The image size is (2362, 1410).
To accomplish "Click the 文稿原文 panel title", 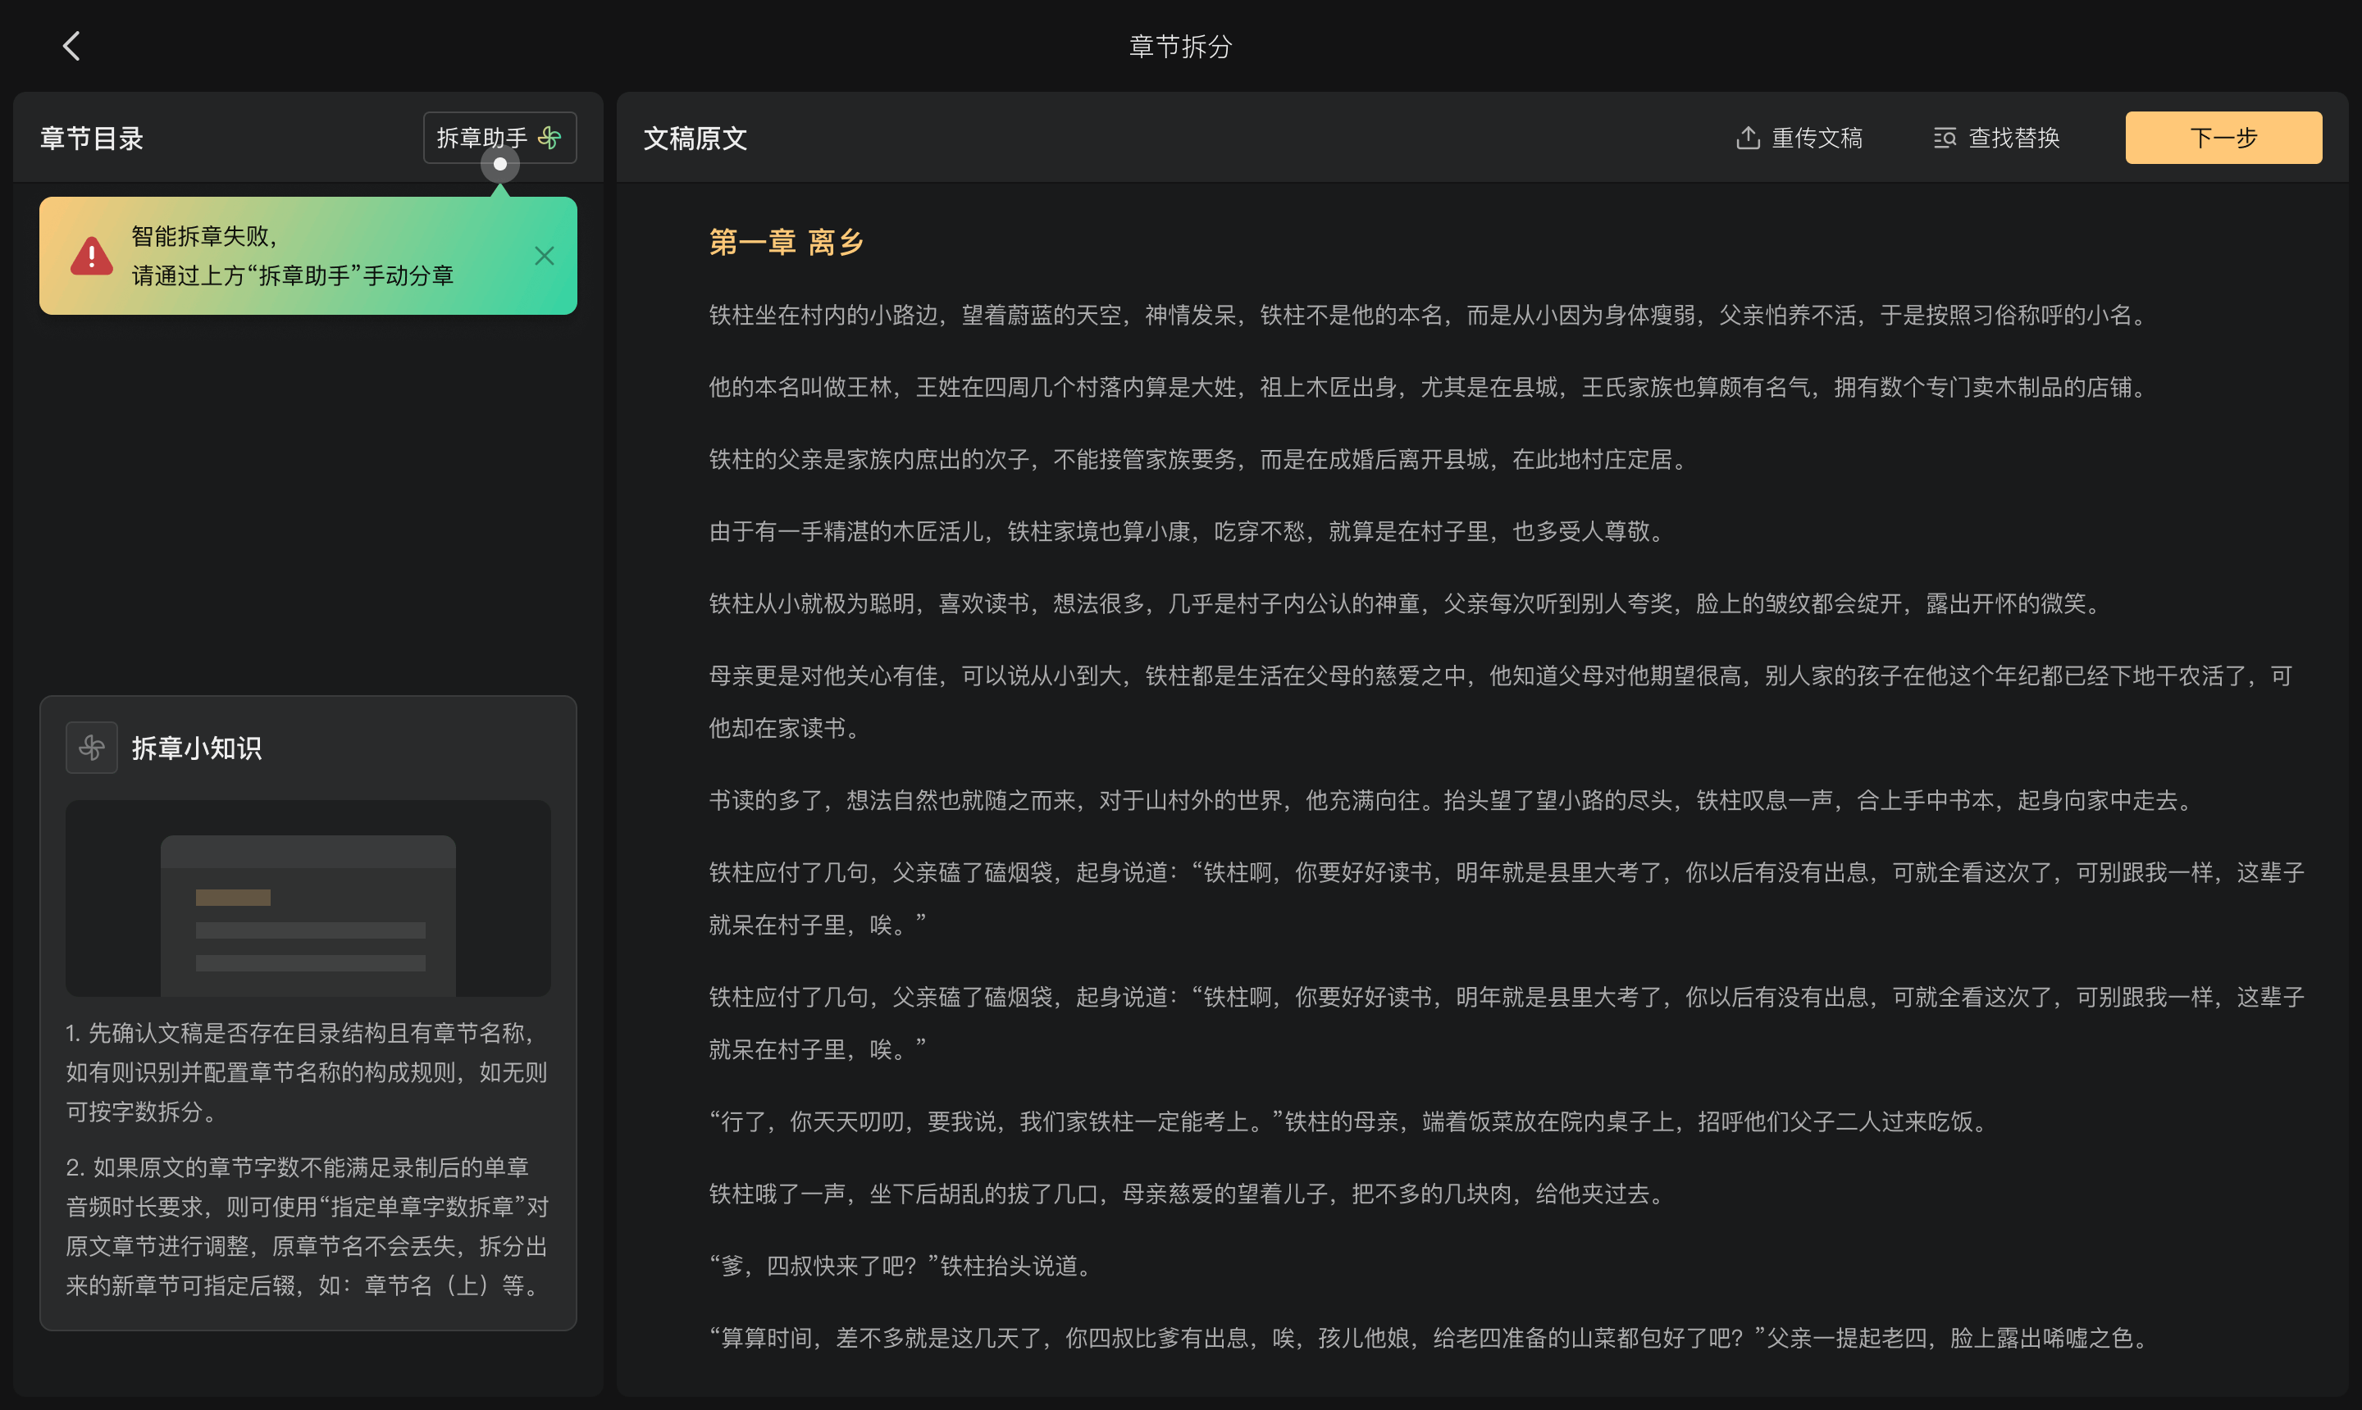I will [695, 139].
